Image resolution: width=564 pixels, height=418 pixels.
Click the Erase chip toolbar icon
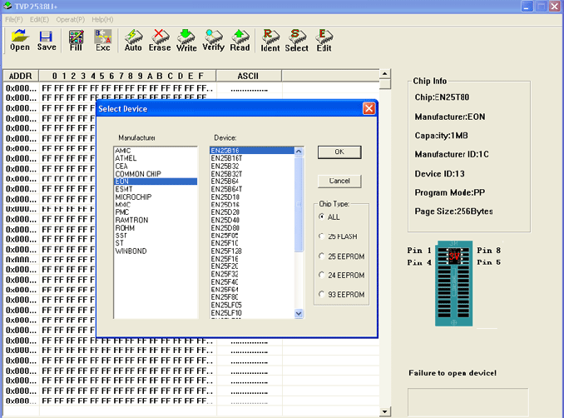pos(160,39)
